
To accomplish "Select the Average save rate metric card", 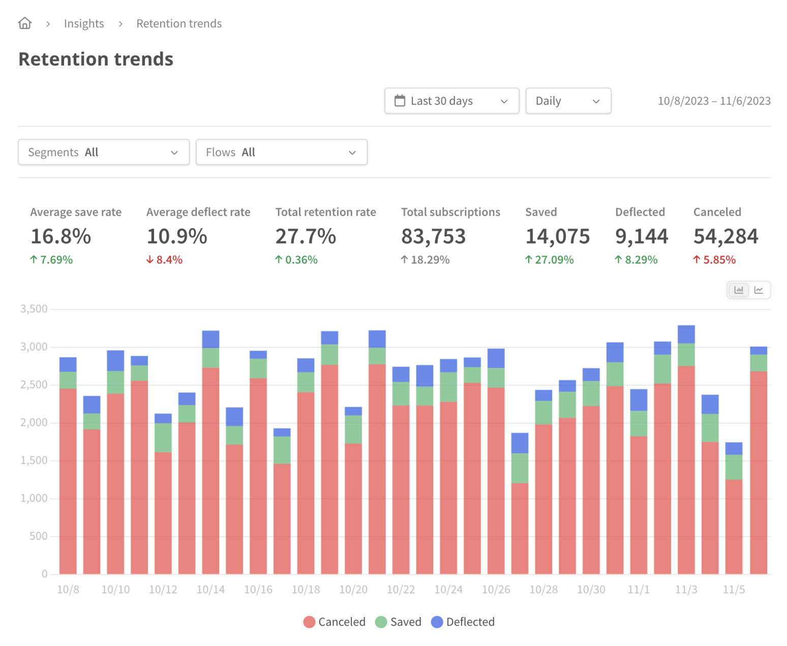I will pyautogui.click(x=75, y=235).
